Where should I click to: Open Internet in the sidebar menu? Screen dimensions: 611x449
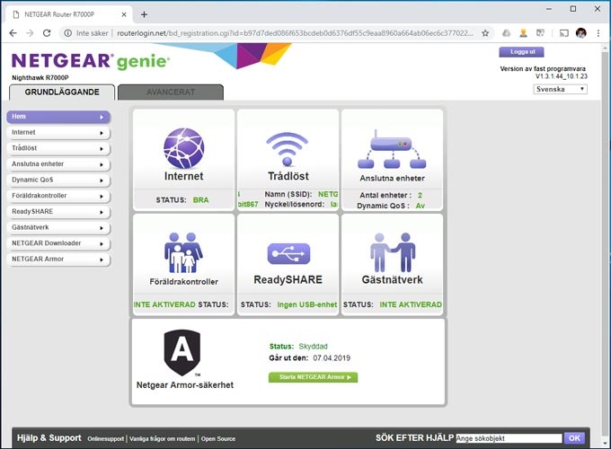(58, 133)
